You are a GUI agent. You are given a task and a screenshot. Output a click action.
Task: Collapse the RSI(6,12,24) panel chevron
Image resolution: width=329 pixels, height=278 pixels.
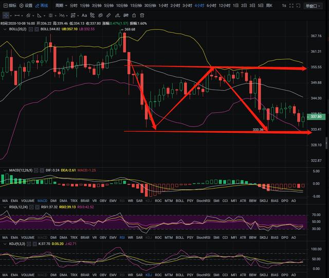[5, 207]
